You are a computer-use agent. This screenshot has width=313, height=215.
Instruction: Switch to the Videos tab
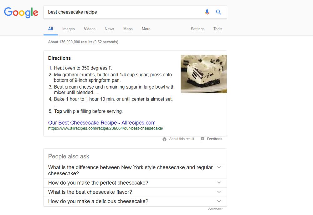pos(90,29)
